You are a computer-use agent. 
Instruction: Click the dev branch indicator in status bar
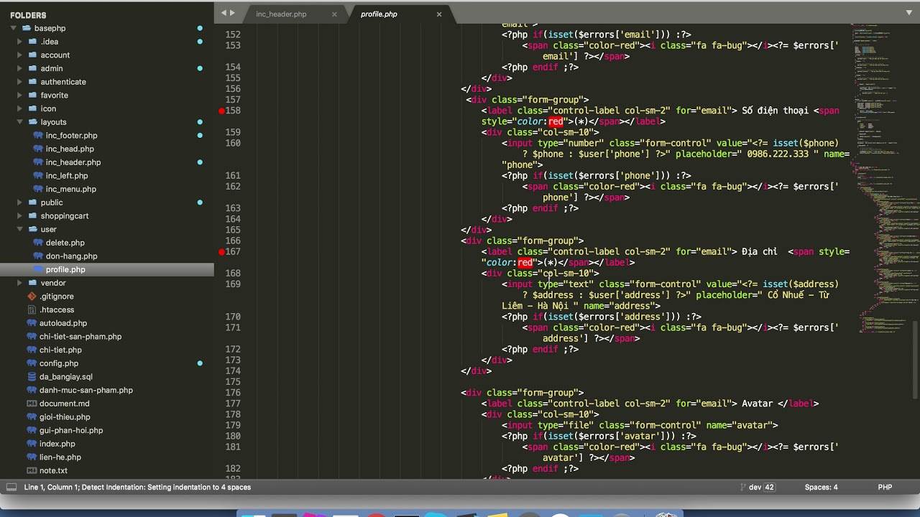coord(757,487)
